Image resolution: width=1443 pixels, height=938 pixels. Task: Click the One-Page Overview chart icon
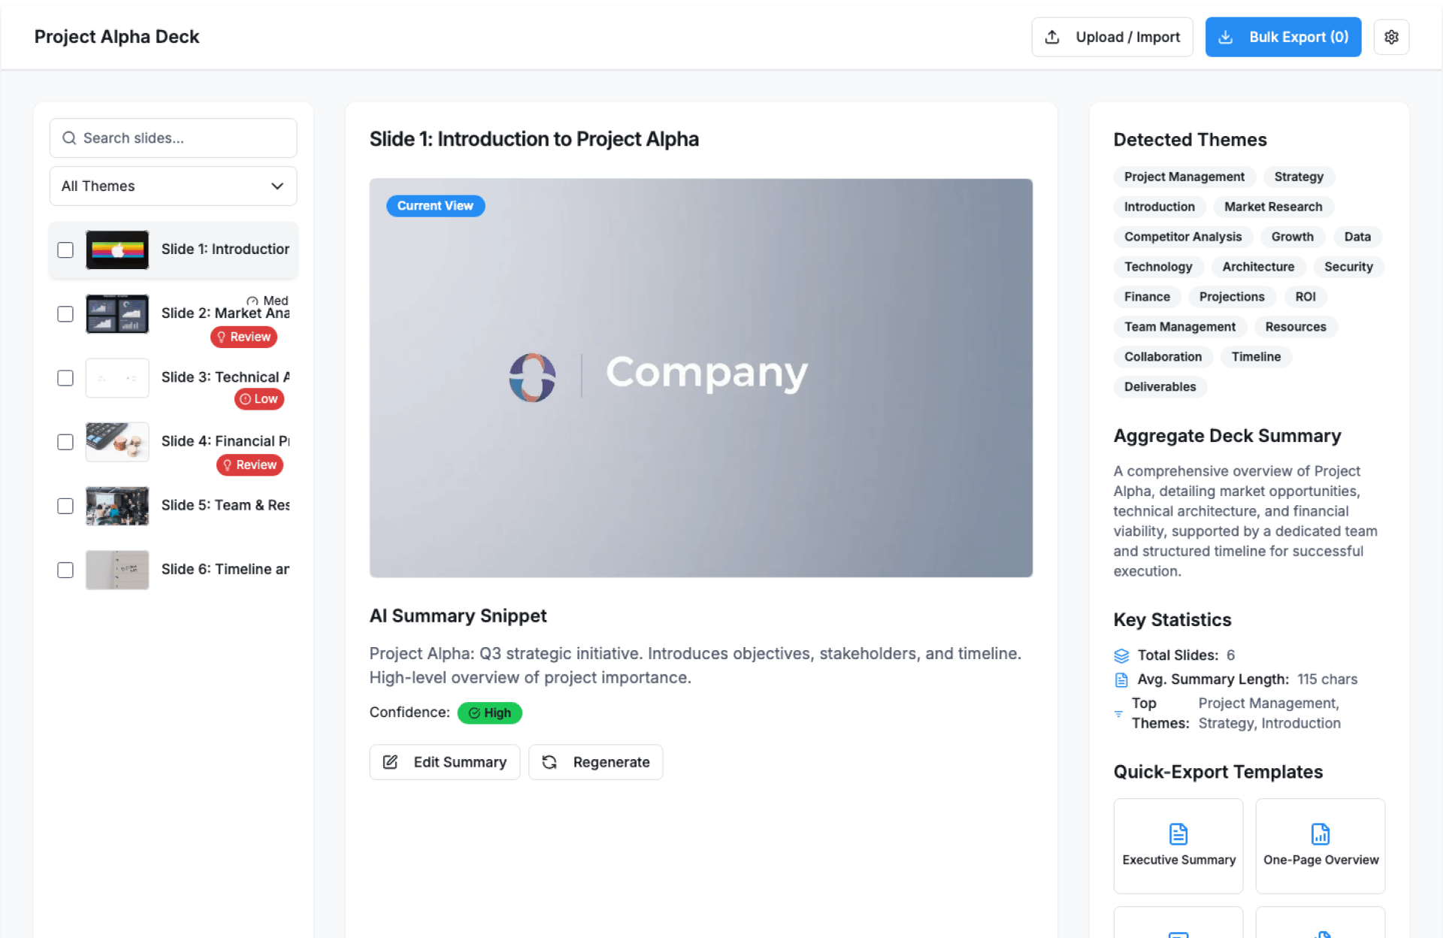click(1320, 834)
